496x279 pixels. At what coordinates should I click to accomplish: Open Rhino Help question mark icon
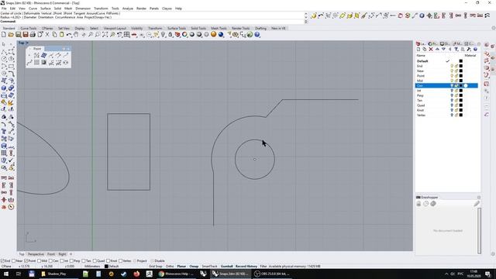point(257,34)
